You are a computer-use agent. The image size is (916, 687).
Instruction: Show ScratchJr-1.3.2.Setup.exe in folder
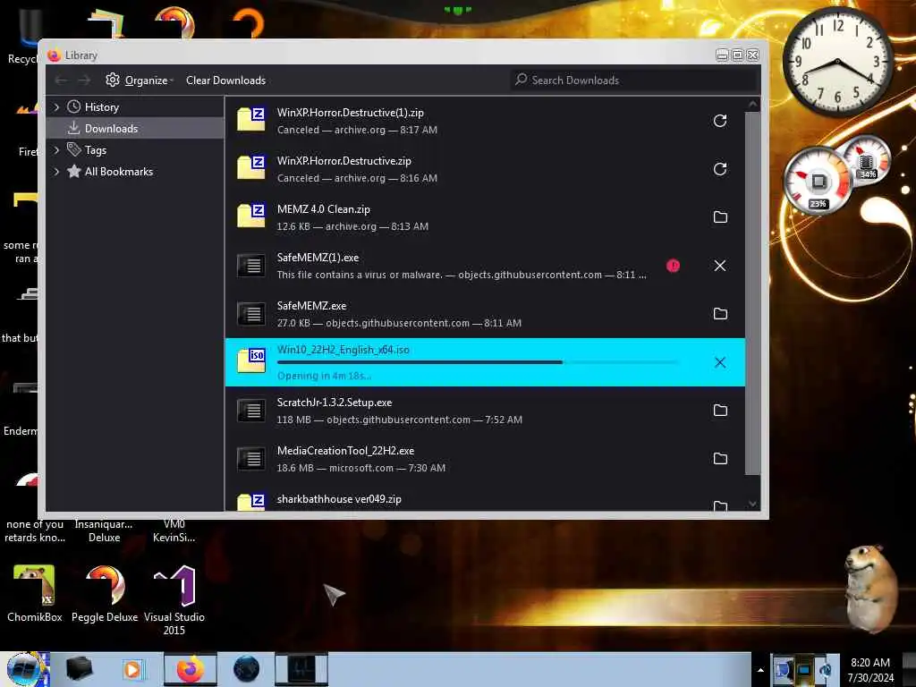coord(720,410)
